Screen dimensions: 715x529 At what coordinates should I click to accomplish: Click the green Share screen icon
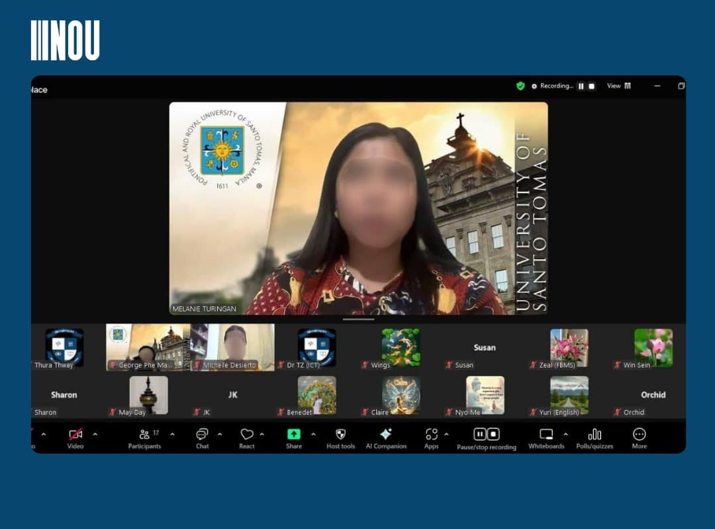294,434
